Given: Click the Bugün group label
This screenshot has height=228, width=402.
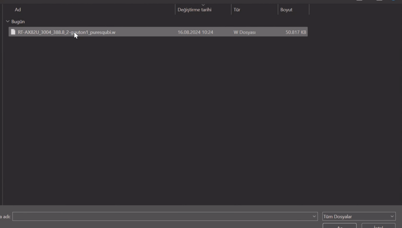Looking at the screenshot, I should [x=18, y=21].
